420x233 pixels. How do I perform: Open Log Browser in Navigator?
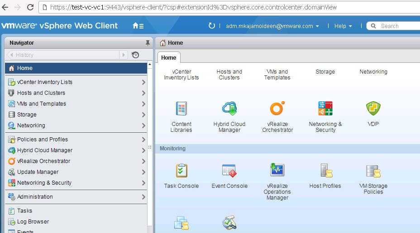pos(33,222)
